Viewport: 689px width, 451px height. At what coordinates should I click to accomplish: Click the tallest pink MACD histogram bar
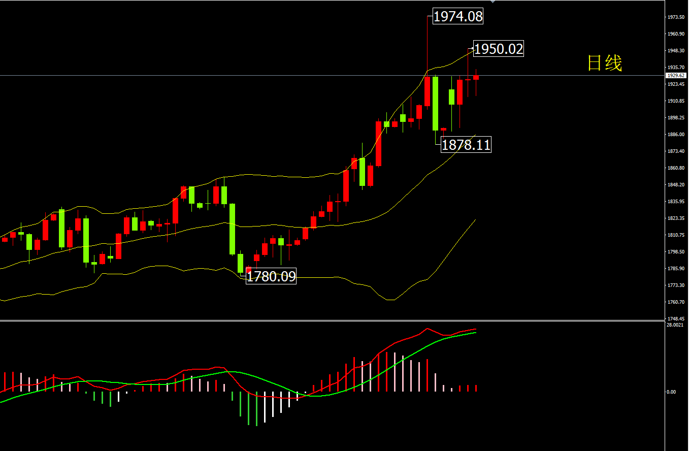pos(395,372)
